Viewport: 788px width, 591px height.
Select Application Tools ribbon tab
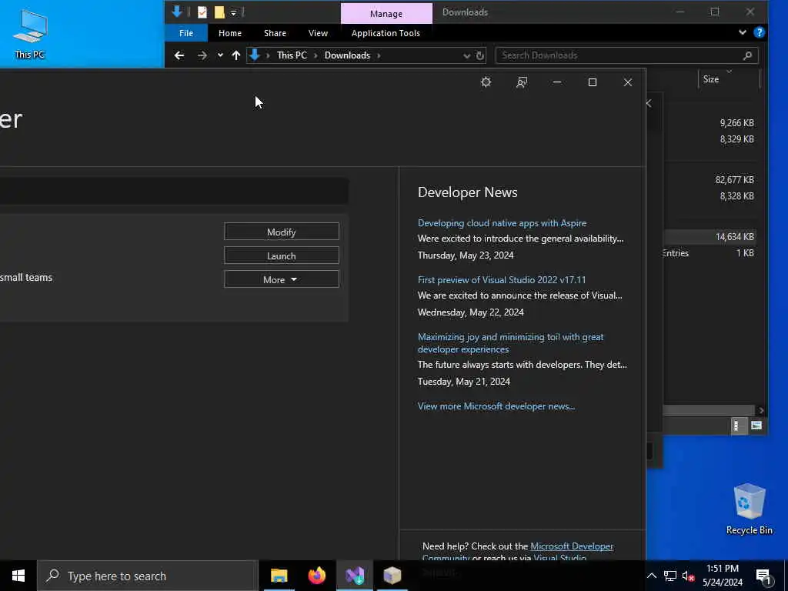point(386,33)
